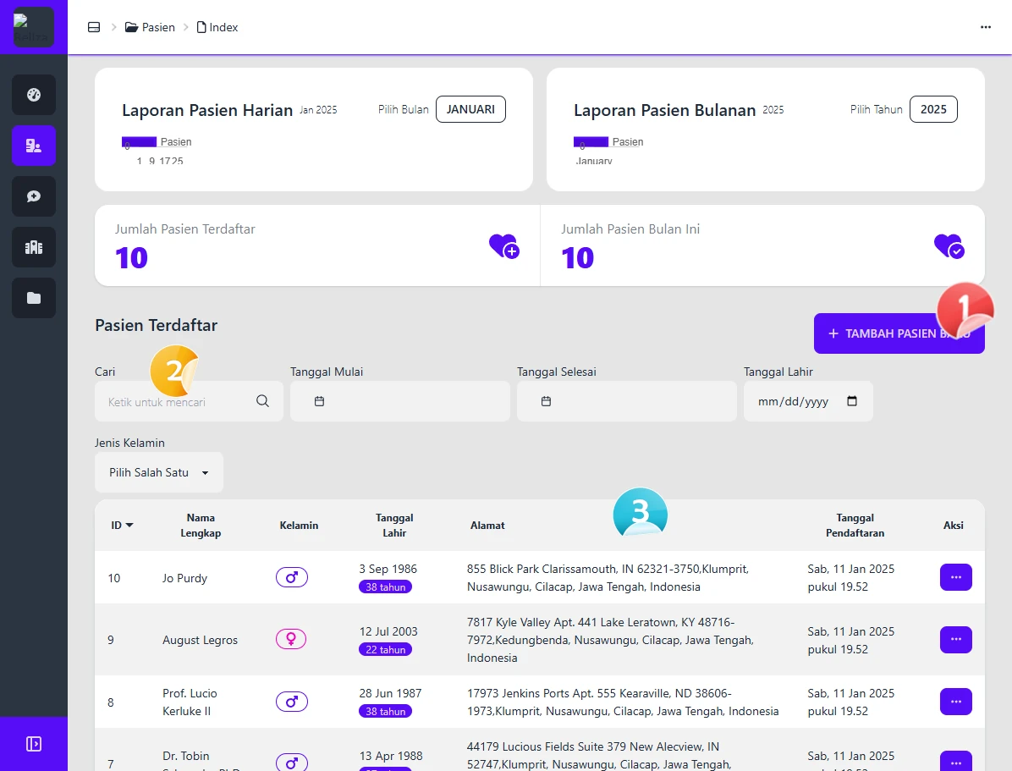Image resolution: width=1012 pixels, height=771 pixels.
Task: Open the chat consultation sidebar icon
Action: tap(34, 196)
